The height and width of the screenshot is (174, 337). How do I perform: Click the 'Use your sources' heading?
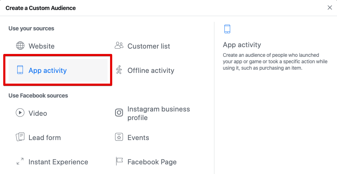pos(32,28)
